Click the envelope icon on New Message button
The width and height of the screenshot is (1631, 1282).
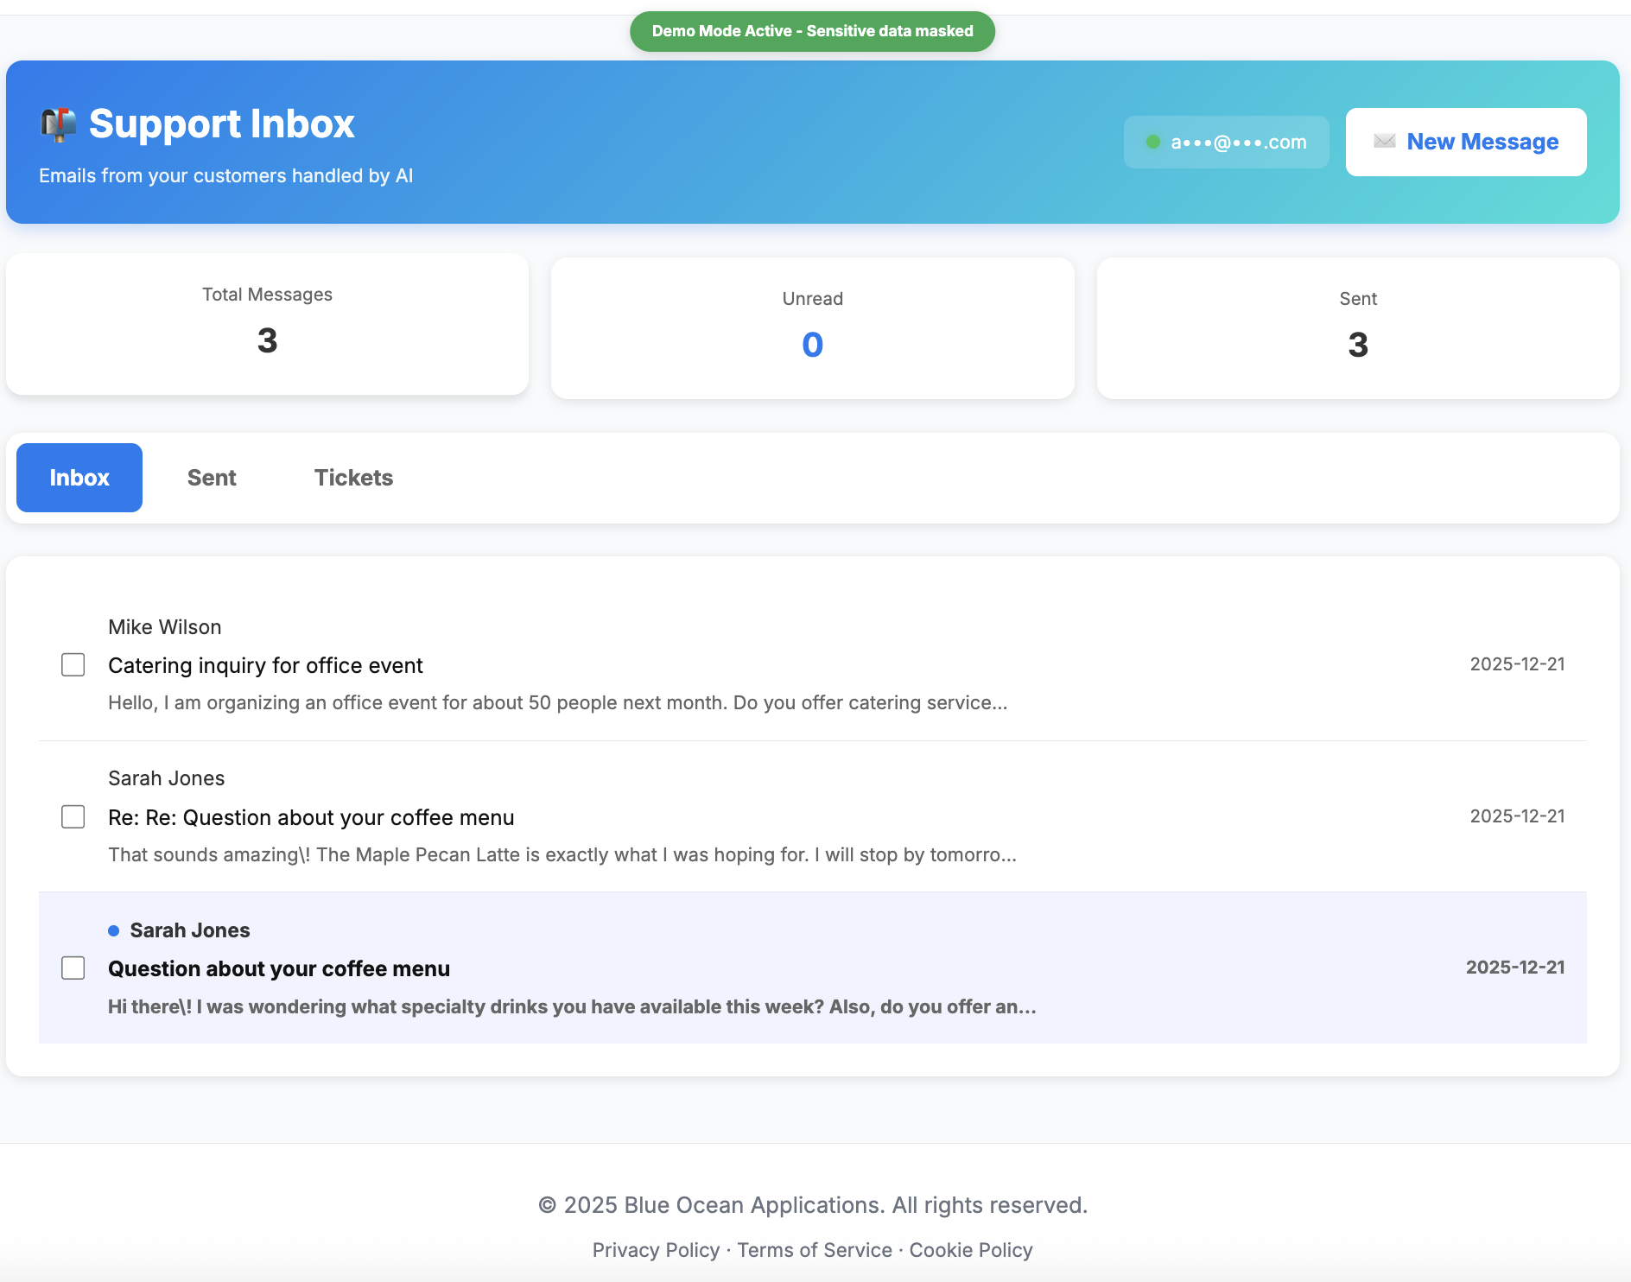pyautogui.click(x=1383, y=141)
